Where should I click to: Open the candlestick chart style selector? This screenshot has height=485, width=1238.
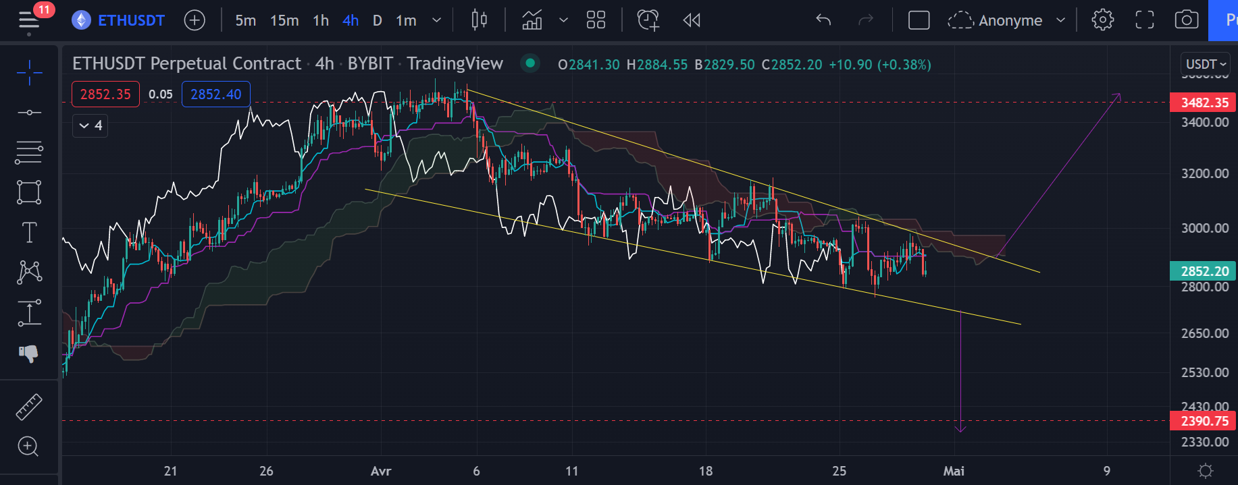479,20
